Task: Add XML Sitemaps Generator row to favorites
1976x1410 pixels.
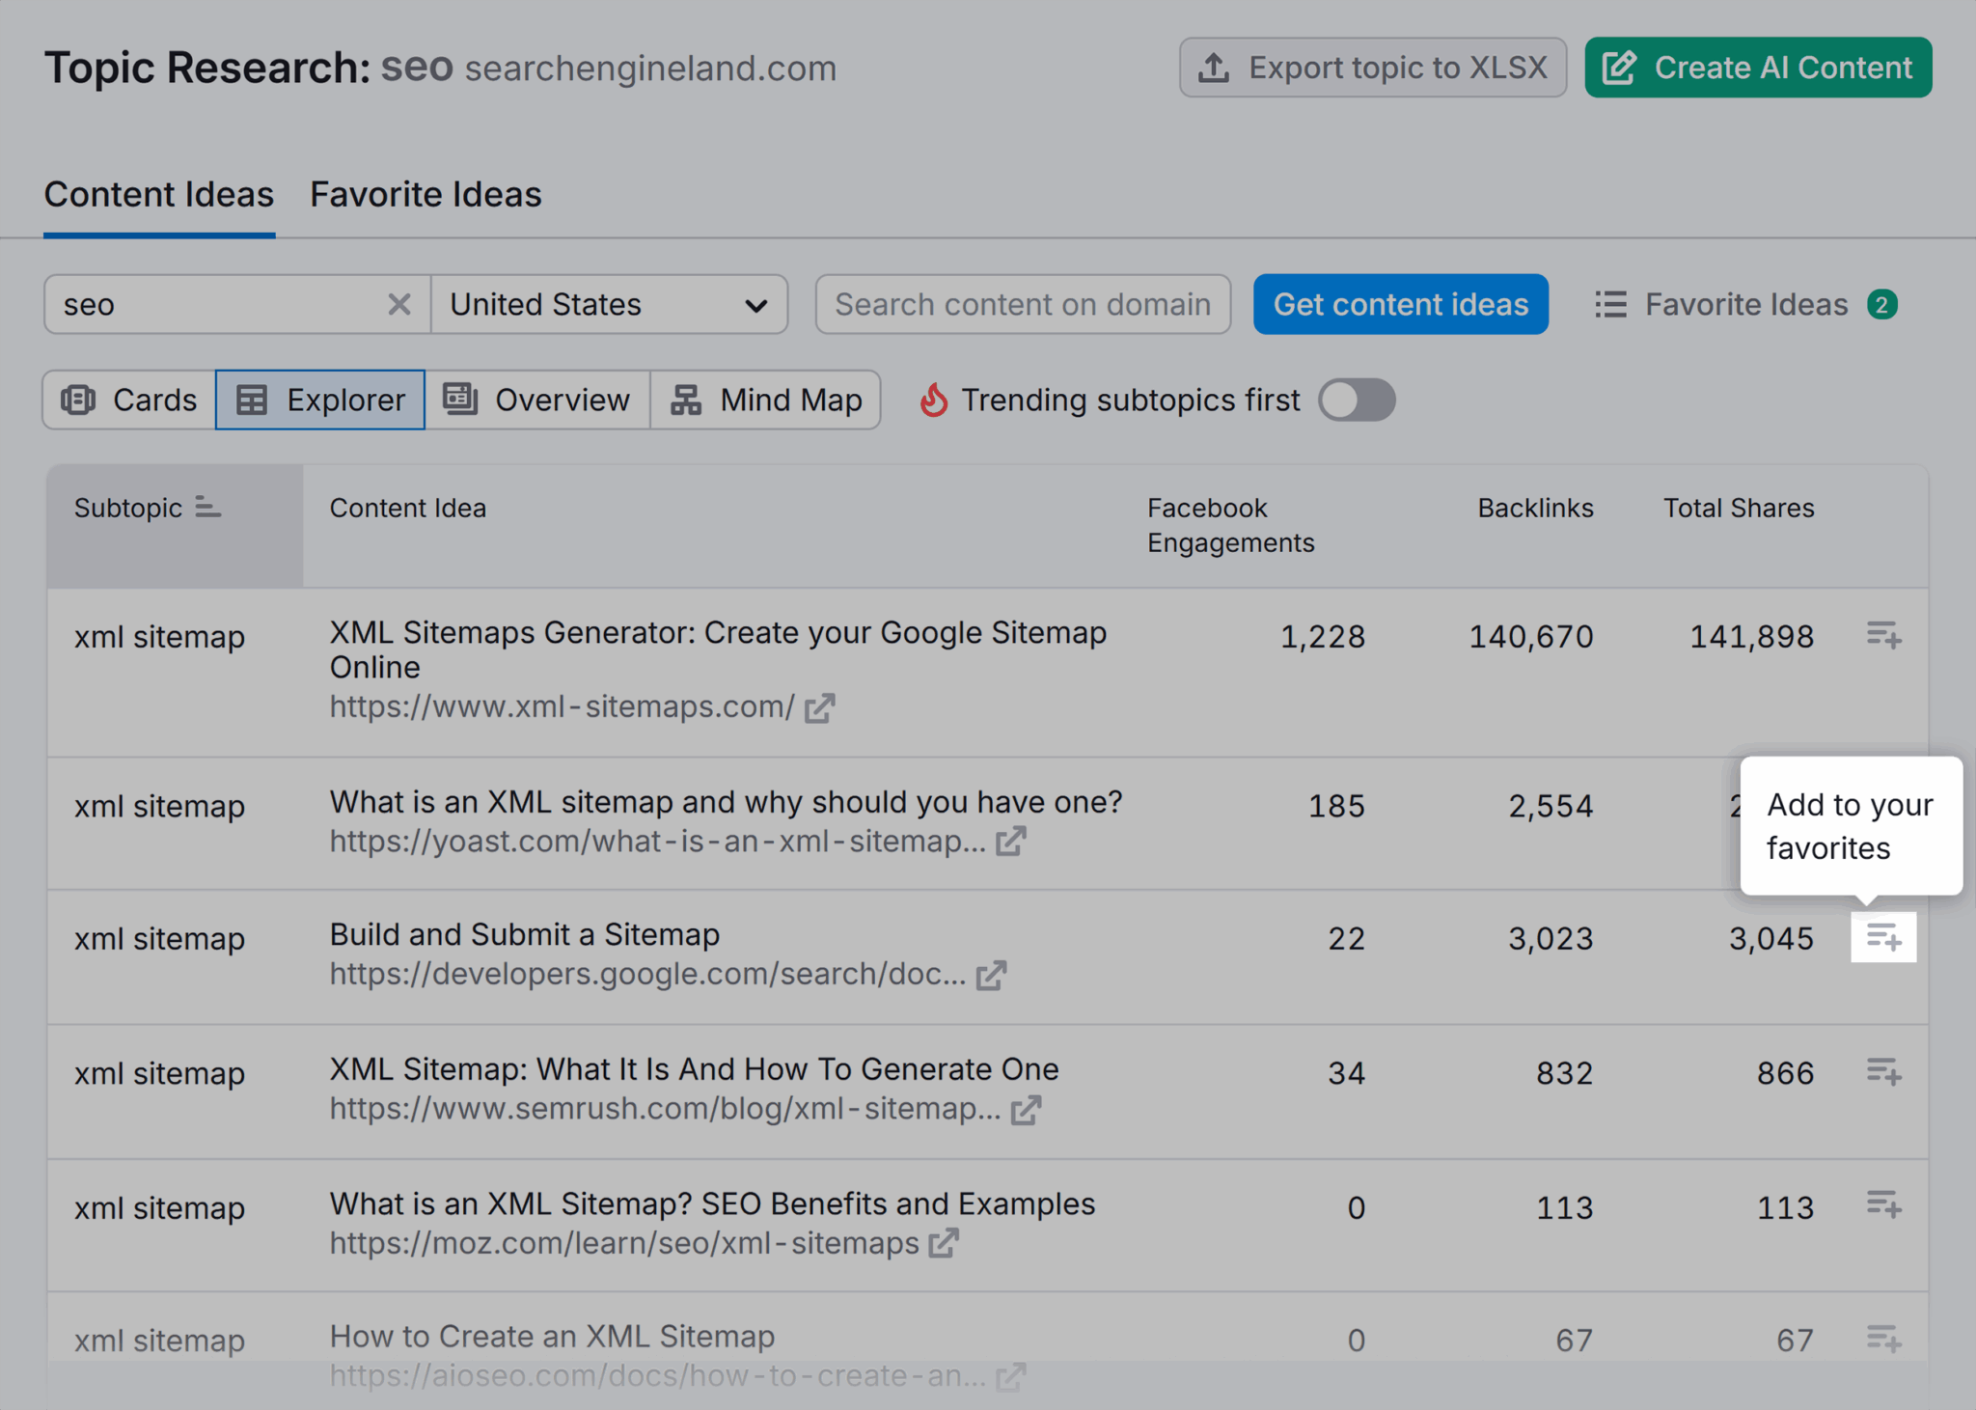Action: click(1883, 636)
